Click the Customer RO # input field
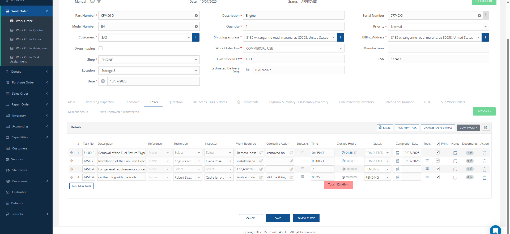The image size is (510, 234). pyautogui.click(x=294, y=59)
